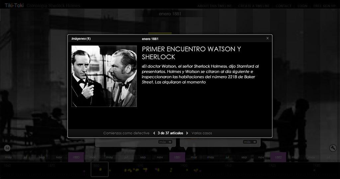This screenshot has width=340, height=179.
Task: Open the wrench settings icon
Action: point(333,148)
